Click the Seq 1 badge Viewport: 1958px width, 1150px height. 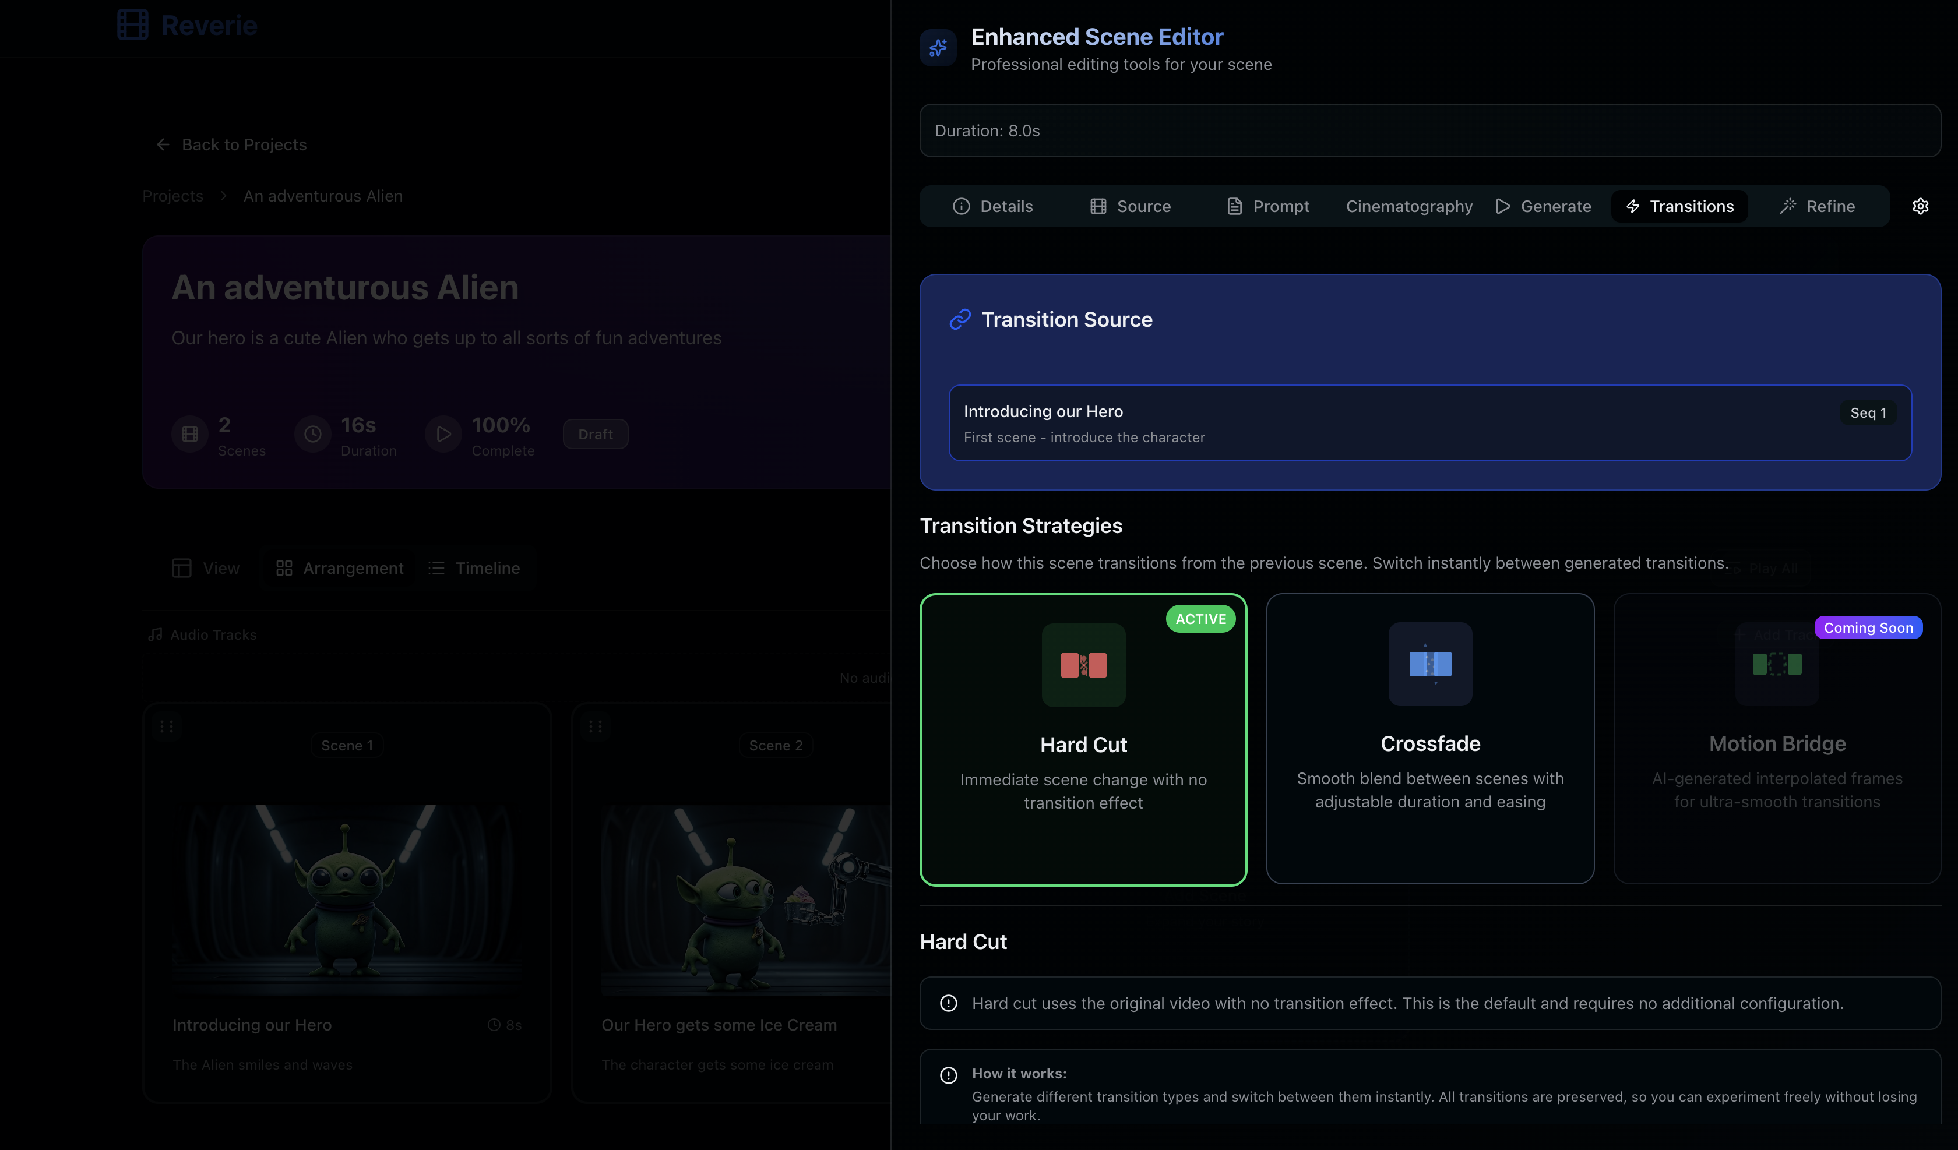[x=1868, y=412]
